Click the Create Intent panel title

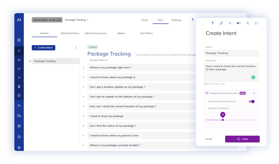click(221, 33)
